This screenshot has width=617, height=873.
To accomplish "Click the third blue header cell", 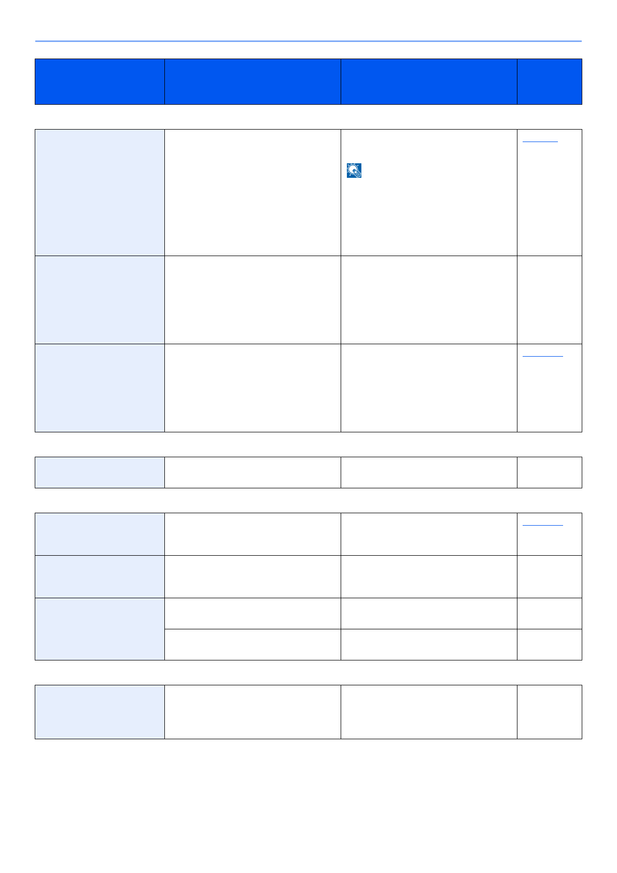I will 429,81.
